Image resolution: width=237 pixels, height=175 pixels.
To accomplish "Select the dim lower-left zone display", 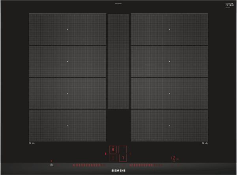I will point(113,158).
